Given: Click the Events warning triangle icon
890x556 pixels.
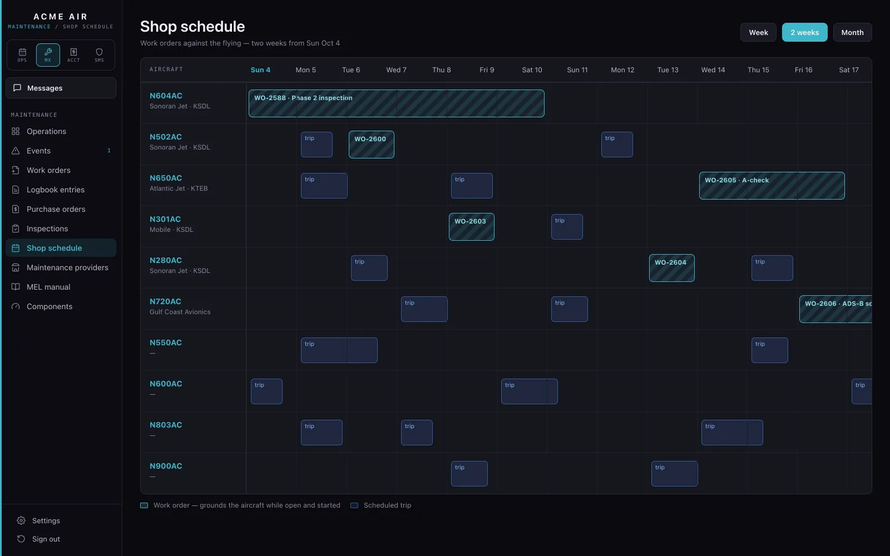Looking at the screenshot, I should pyautogui.click(x=16, y=151).
